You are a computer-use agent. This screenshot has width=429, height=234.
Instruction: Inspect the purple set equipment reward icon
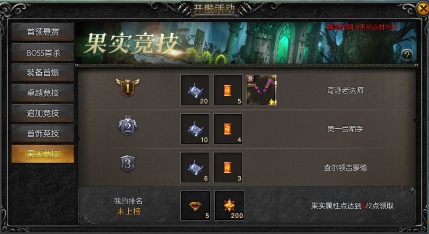(261, 90)
